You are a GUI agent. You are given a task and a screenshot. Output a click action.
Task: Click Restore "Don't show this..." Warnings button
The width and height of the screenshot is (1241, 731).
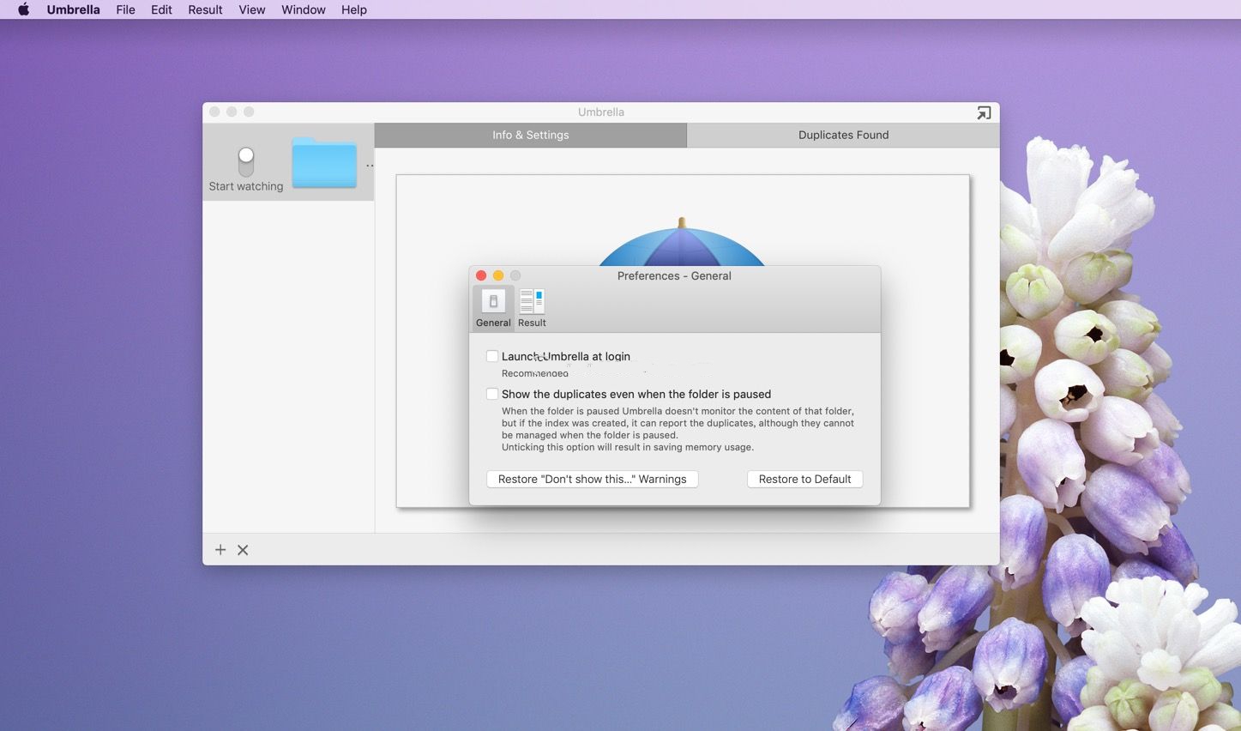coord(593,479)
